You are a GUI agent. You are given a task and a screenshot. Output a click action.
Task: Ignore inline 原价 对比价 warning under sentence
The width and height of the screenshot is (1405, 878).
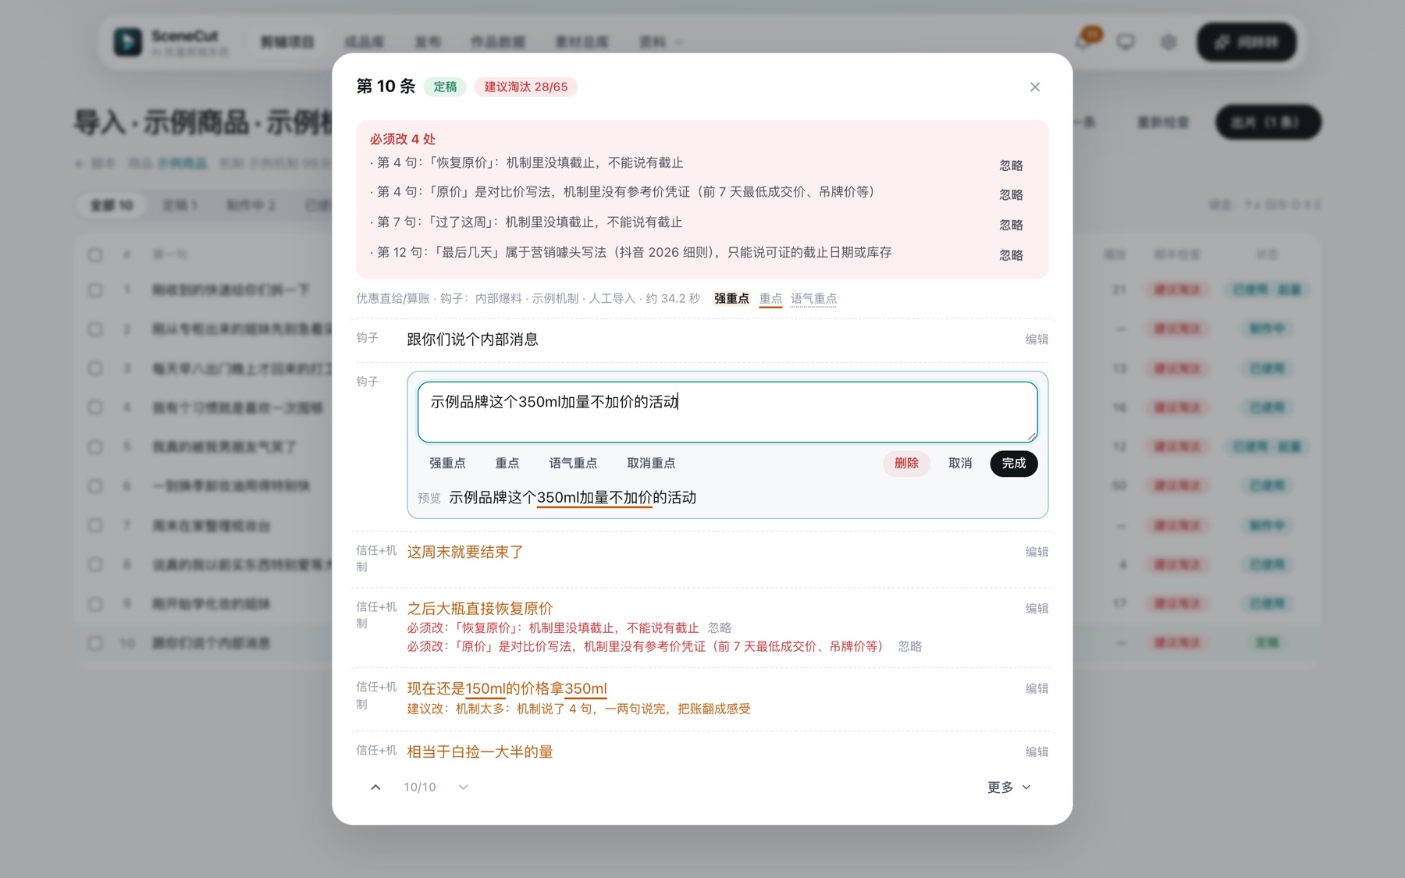click(x=910, y=646)
